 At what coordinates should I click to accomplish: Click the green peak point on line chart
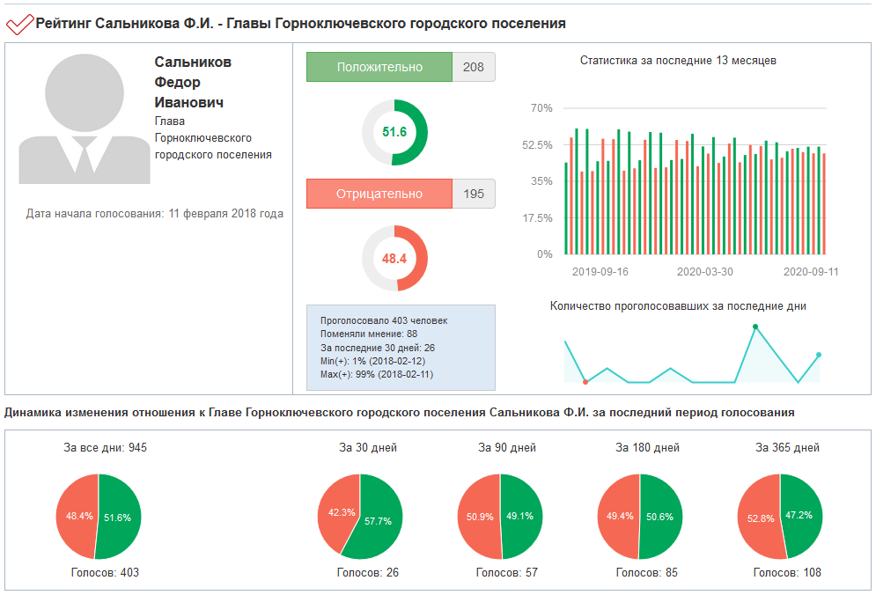[x=755, y=327]
